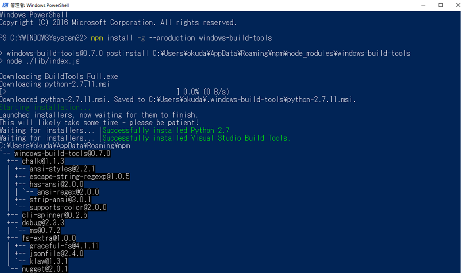
Task: Click the fs-extra@1.0.0 entry
Action: tap(49, 238)
